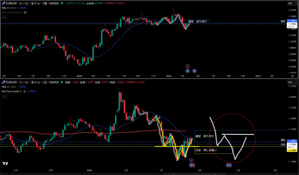Collapse the daily chart indicator legend

tap(4, 96)
